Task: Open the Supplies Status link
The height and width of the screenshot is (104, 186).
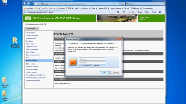Action: coord(31,38)
